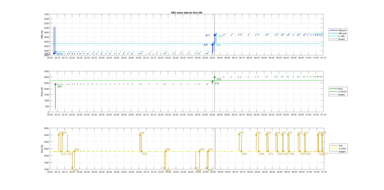384x190 pixels.
Task: Click the -648 roll annotation
Action: click(262, 154)
